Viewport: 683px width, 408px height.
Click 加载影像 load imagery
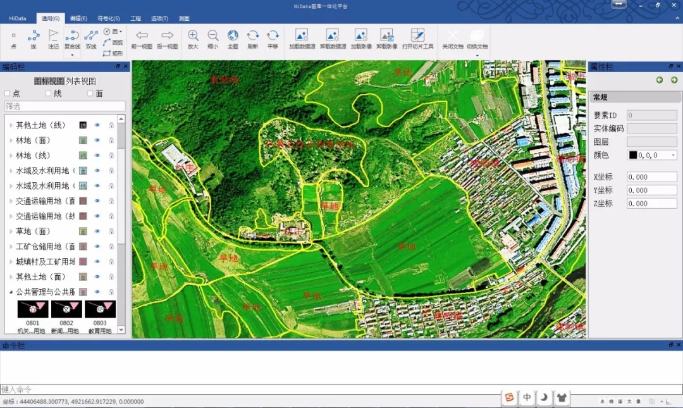pos(361,39)
